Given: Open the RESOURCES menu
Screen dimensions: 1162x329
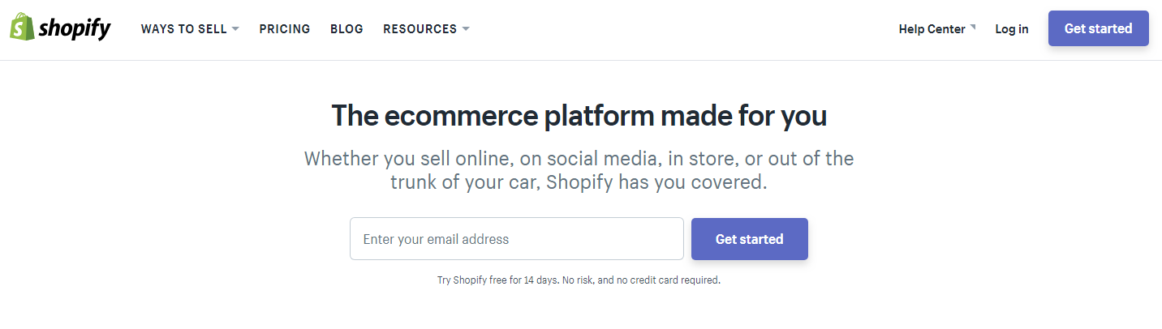Looking at the screenshot, I should (x=420, y=29).
